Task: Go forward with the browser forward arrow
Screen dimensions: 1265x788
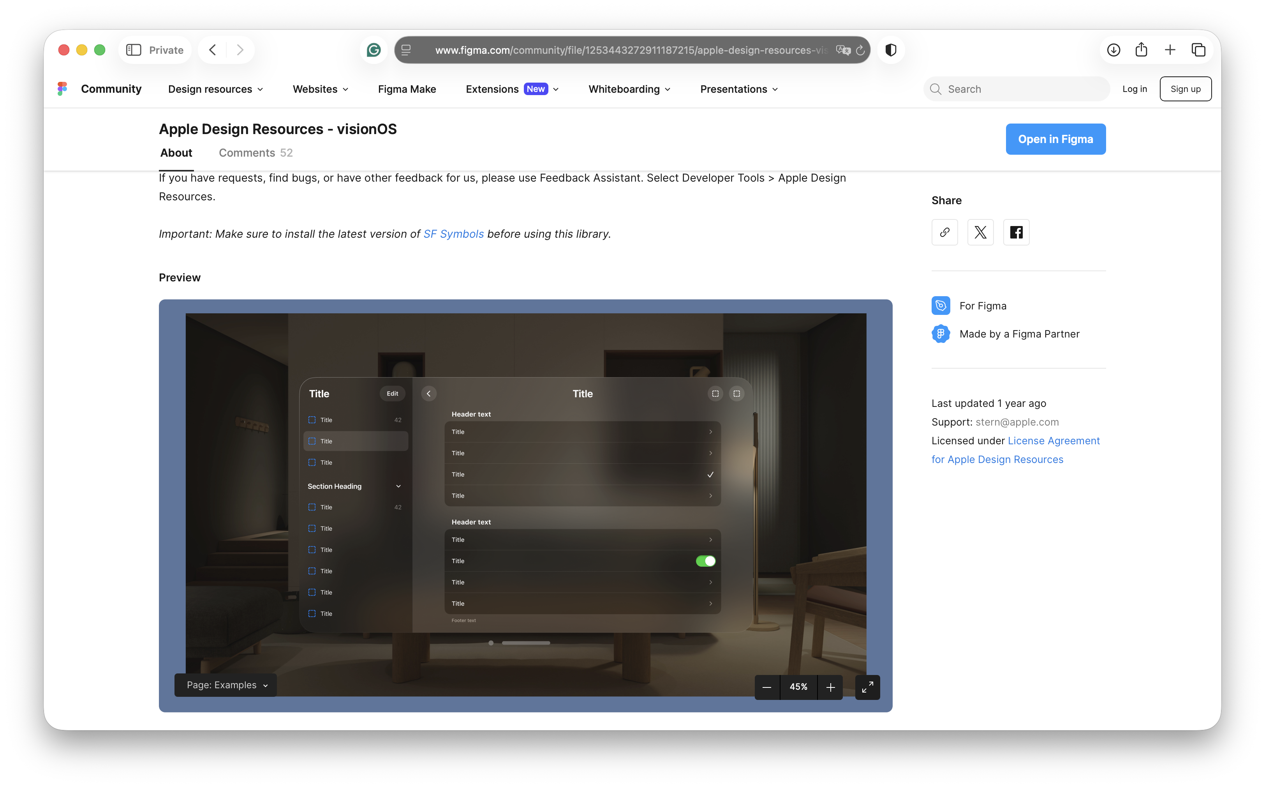Action: click(x=240, y=50)
